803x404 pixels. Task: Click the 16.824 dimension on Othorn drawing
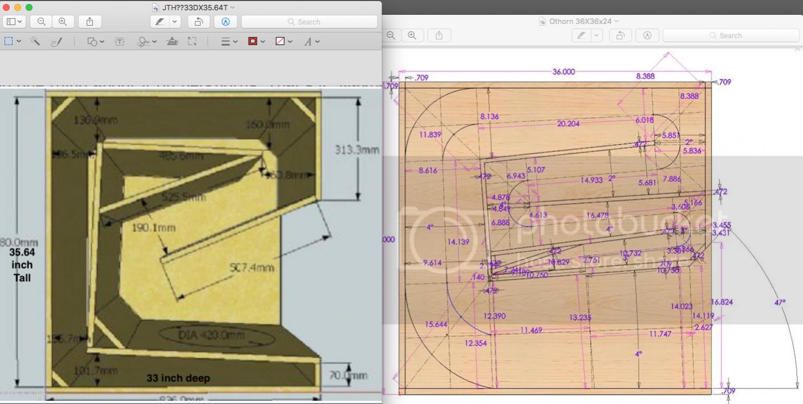tap(721, 302)
